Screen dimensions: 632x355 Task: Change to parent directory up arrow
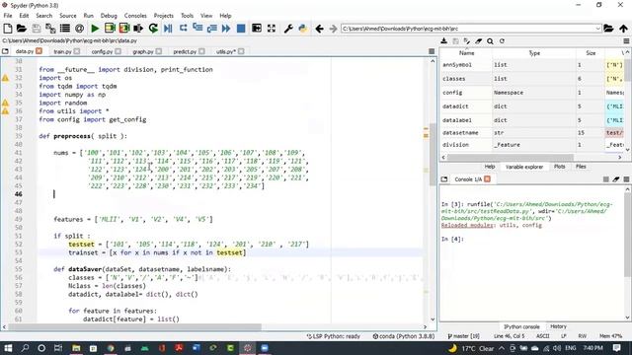(x=623, y=29)
